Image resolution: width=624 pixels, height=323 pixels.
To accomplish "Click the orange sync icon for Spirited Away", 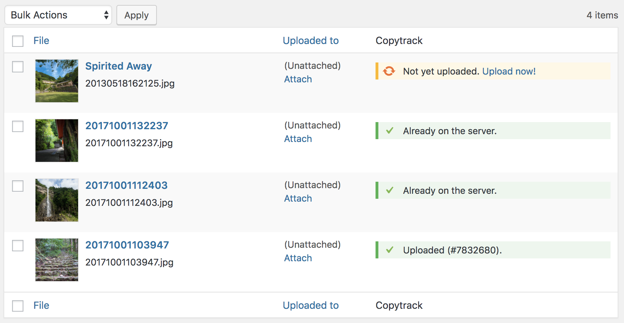I will click(x=389, y=71).
